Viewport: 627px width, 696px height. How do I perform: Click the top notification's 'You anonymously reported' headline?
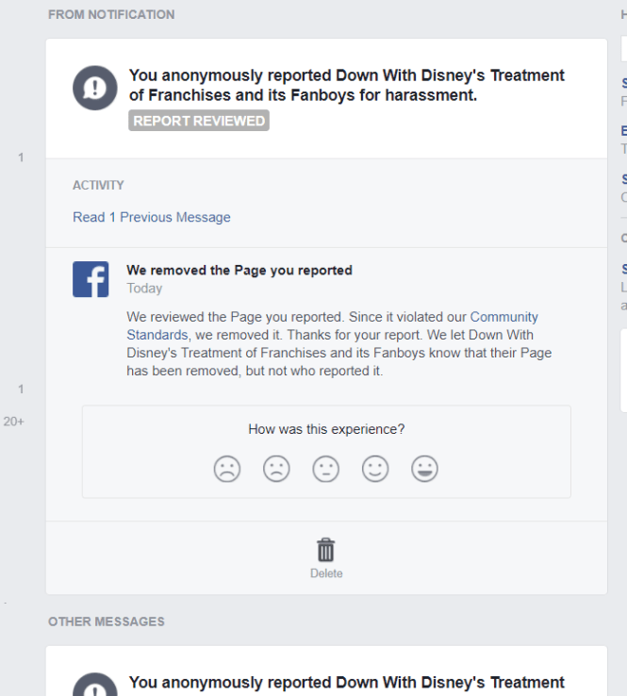347,85
